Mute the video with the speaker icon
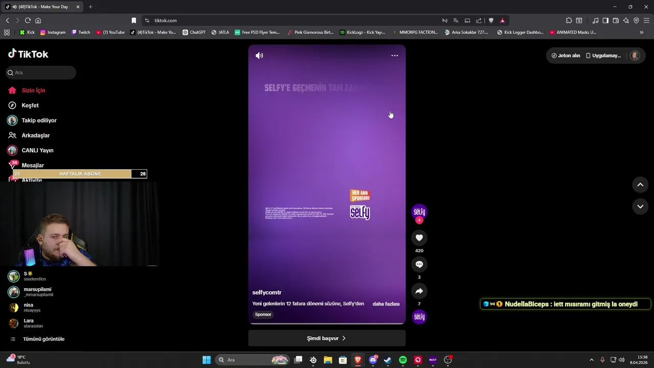Viewport: 654px width, 368px height. pos(259,56)
